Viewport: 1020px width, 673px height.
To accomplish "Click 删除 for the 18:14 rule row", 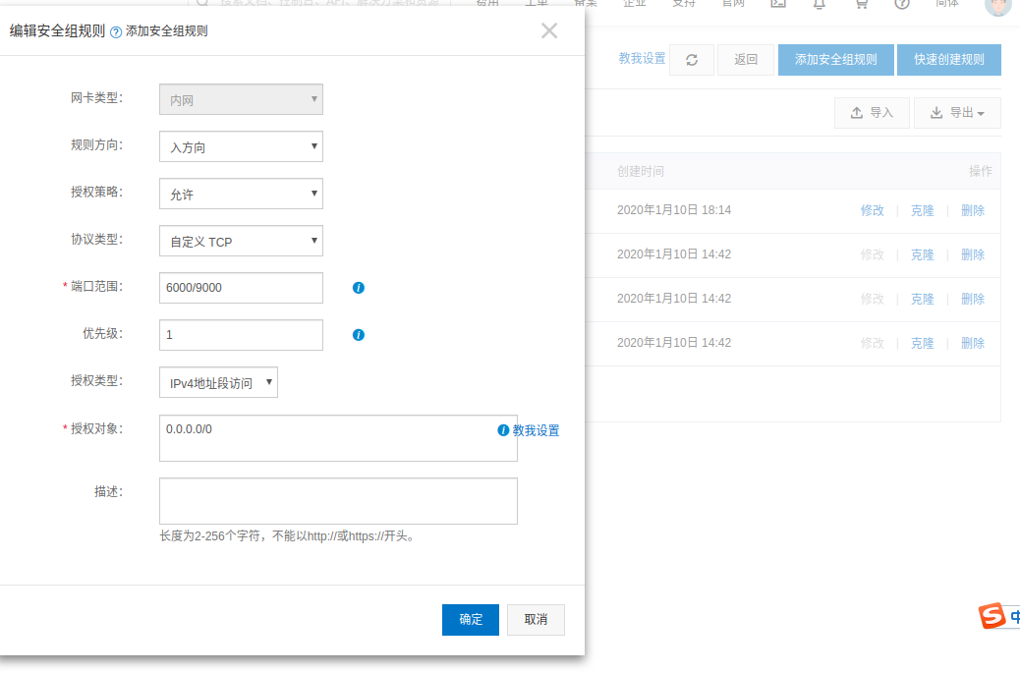I will coord(973,210).
